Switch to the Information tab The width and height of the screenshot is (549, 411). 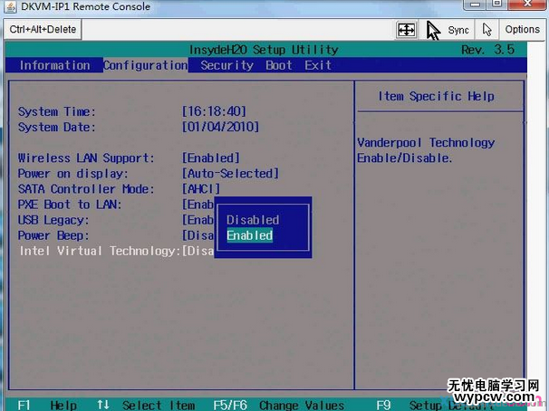54,65
